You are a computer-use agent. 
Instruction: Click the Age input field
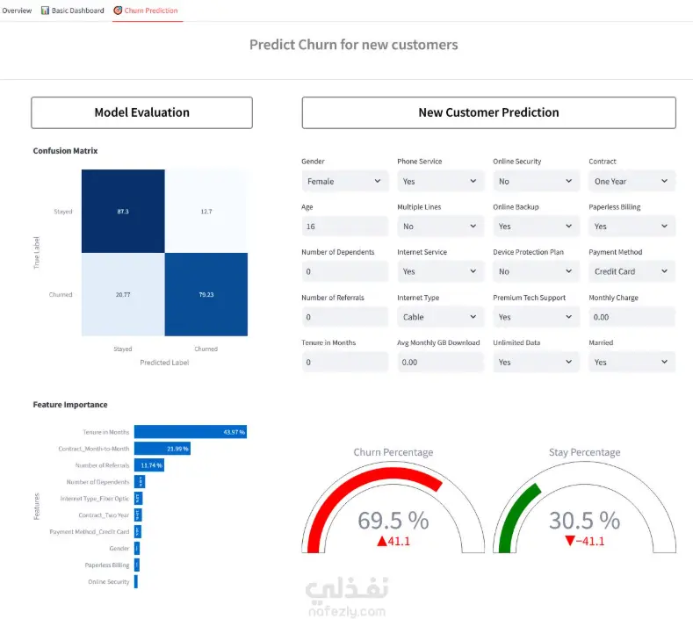click(344, 227)
